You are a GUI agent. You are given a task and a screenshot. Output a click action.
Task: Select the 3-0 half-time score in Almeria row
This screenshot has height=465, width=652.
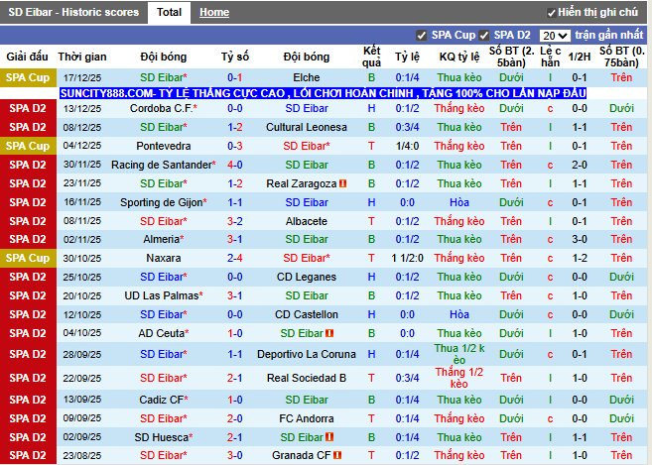(580, 239)
